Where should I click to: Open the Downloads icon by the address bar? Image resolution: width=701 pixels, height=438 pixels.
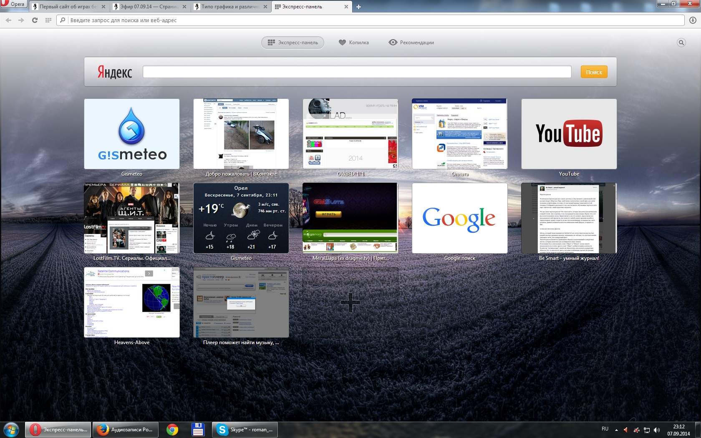[x=693, y=20]
